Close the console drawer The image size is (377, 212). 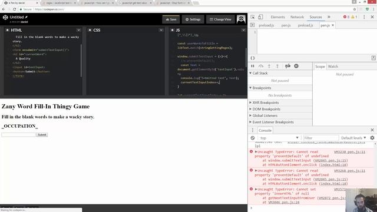point(372,130)
